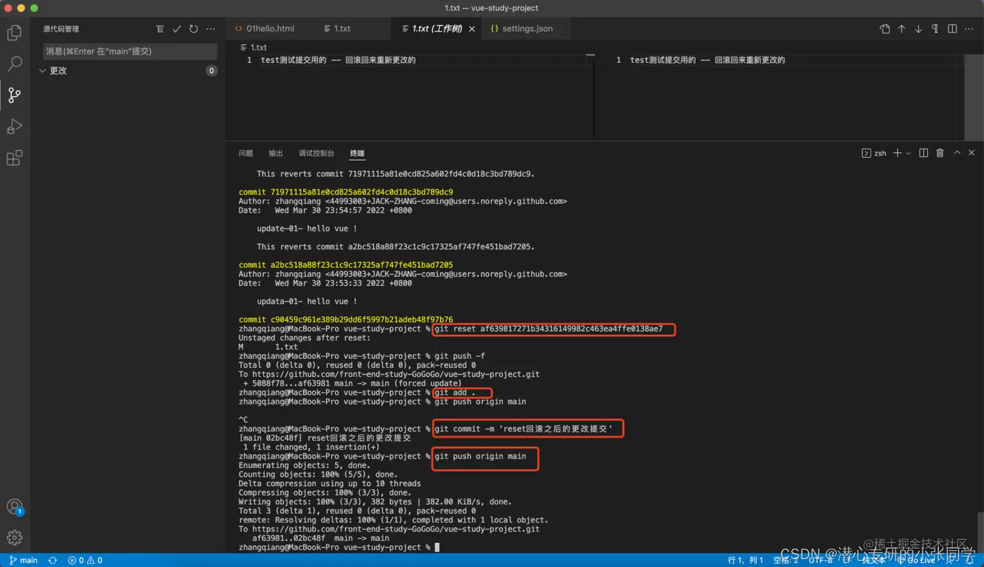The image size is (984, 567).
Task: Open the last push GitHub repository URL
Action: [x=396, y=529]
